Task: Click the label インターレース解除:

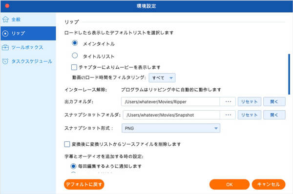Action: click(x=86, y=90)
